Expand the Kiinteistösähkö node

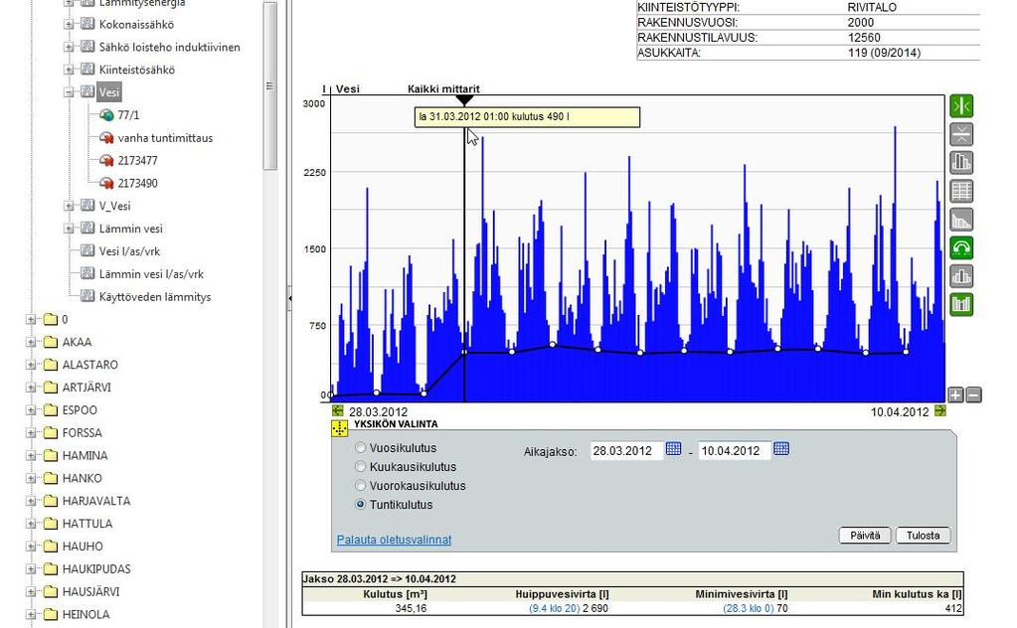pyautogui.click(x=69, y=70)
